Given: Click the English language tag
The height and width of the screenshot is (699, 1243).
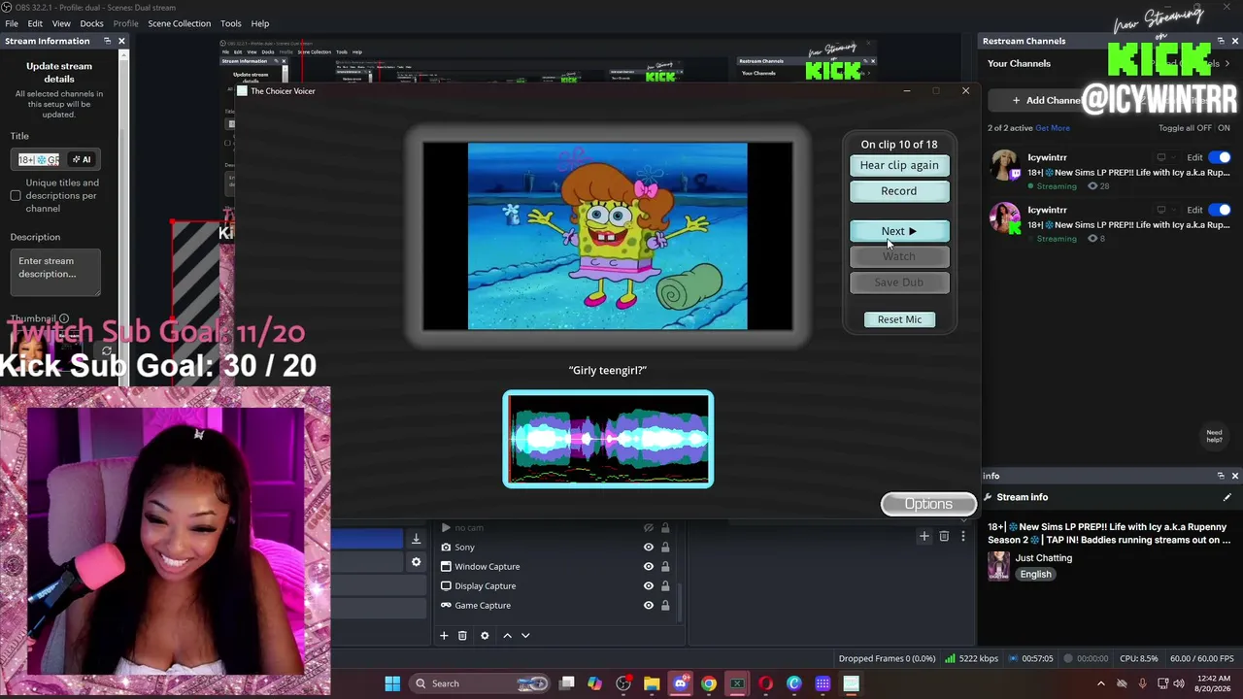Looking at the screenshot, I should tap(1035, 574).
